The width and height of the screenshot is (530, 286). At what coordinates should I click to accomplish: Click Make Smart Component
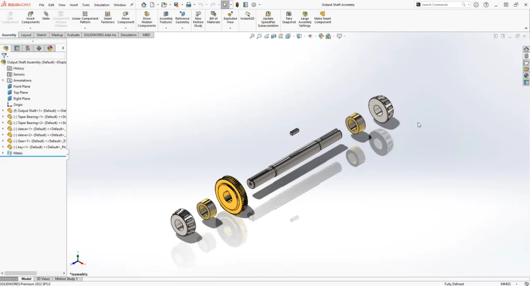tap(322, 18)
